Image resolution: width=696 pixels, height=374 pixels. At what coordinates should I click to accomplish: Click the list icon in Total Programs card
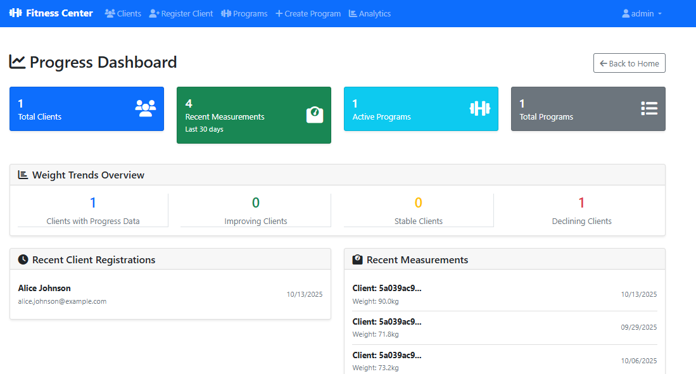point(649,109)
